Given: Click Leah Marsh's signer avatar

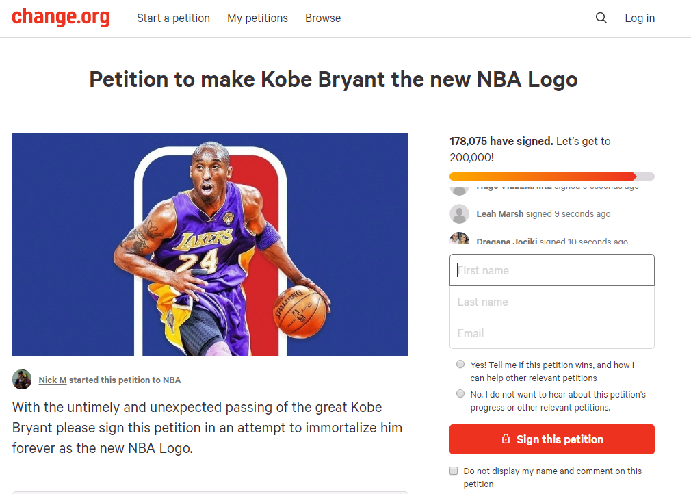Looking at the screenshot, I should (x=459, y=214).
